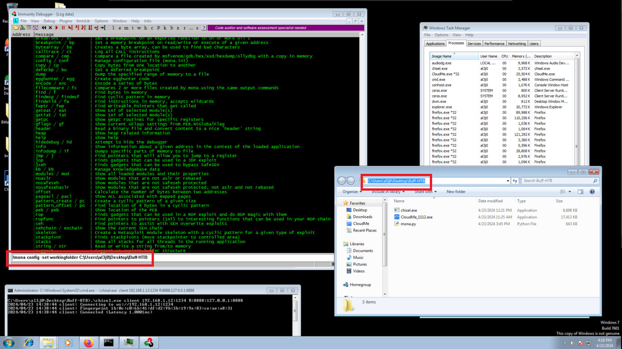Image resolution: width=622 pixels, height=349 pixels.
Task: Click the Search Buff-HTB box
Action: tap(559, 181)
